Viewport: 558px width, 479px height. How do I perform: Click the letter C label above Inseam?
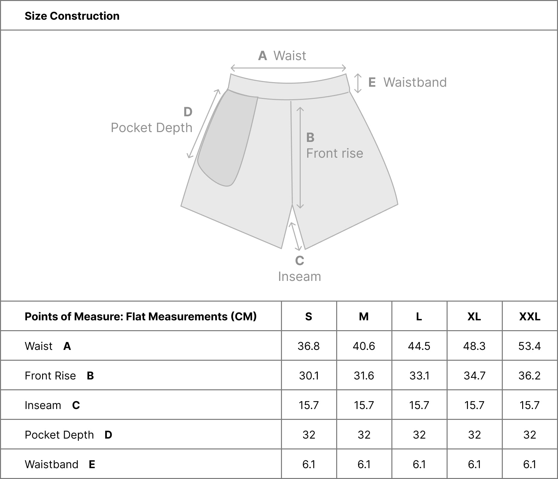tap(299, 261)
